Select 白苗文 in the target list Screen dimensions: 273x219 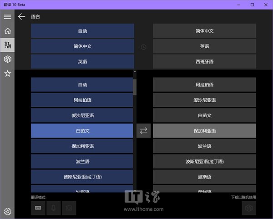(204, 115)
